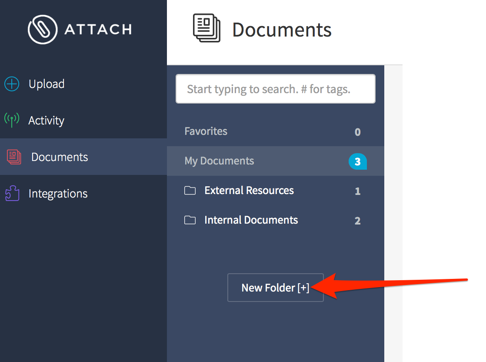This screenshot has height=362, width=486.
Task: Click the External Resources folder icon
Action: pos(190,190)
